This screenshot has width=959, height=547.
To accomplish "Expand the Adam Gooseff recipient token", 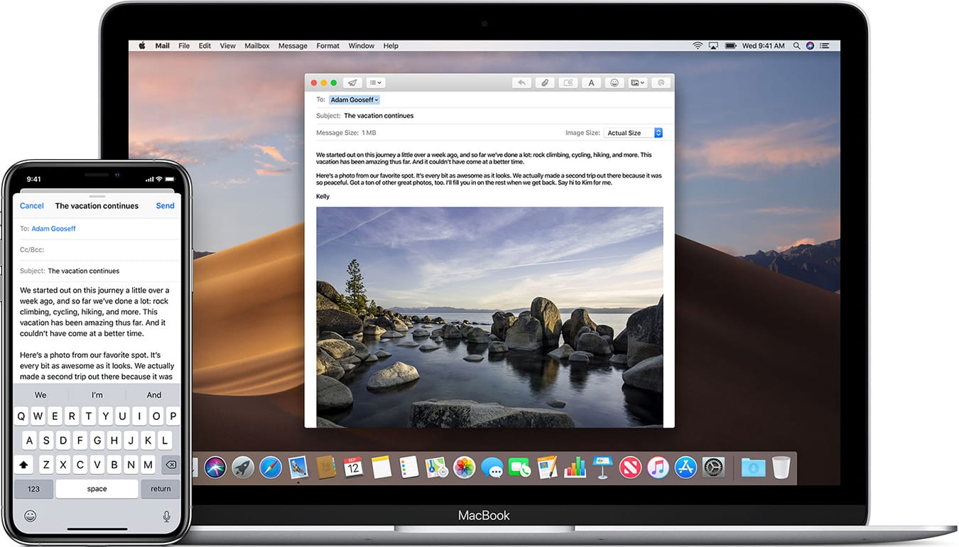I will [x=354, y=99].
